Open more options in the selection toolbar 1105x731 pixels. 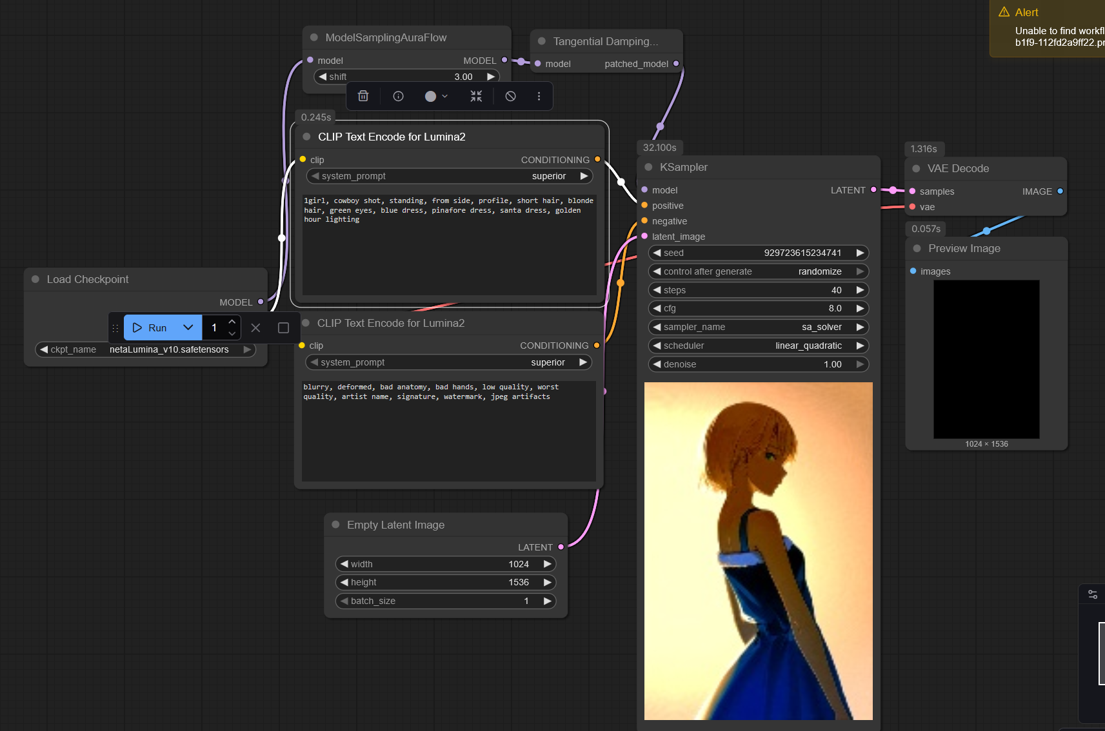(x=539, y=96)
